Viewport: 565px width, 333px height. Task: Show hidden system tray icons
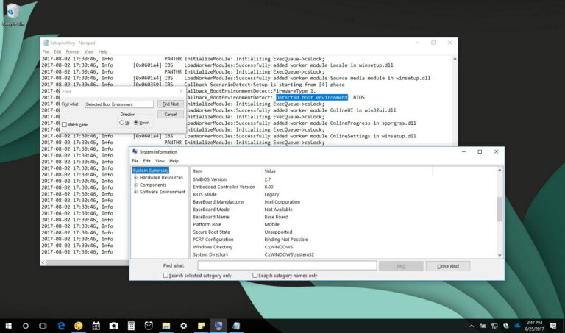pos(472,326)
